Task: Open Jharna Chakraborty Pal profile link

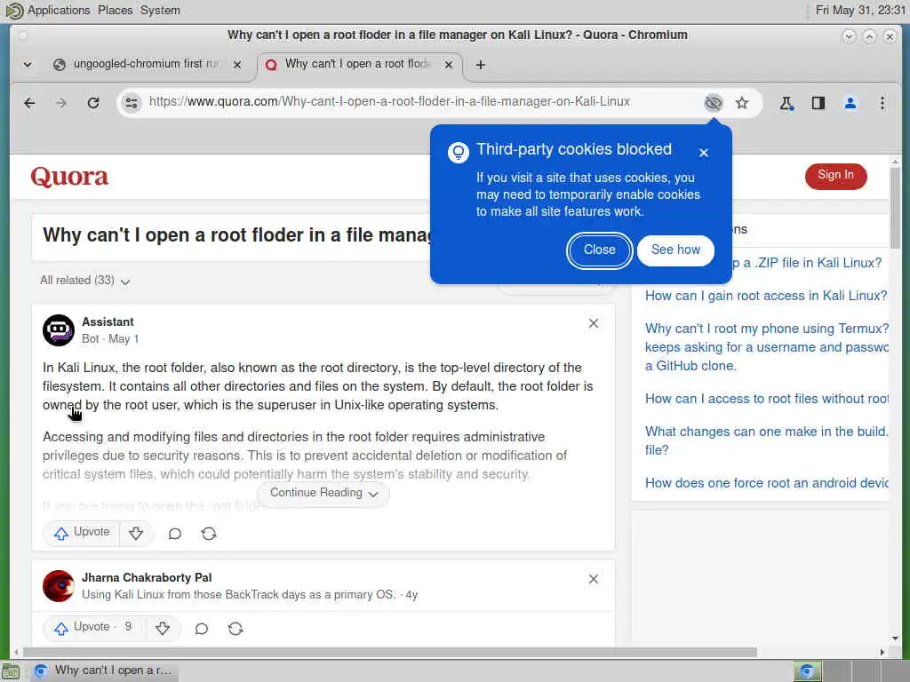Action: click(x=147, y=577)
